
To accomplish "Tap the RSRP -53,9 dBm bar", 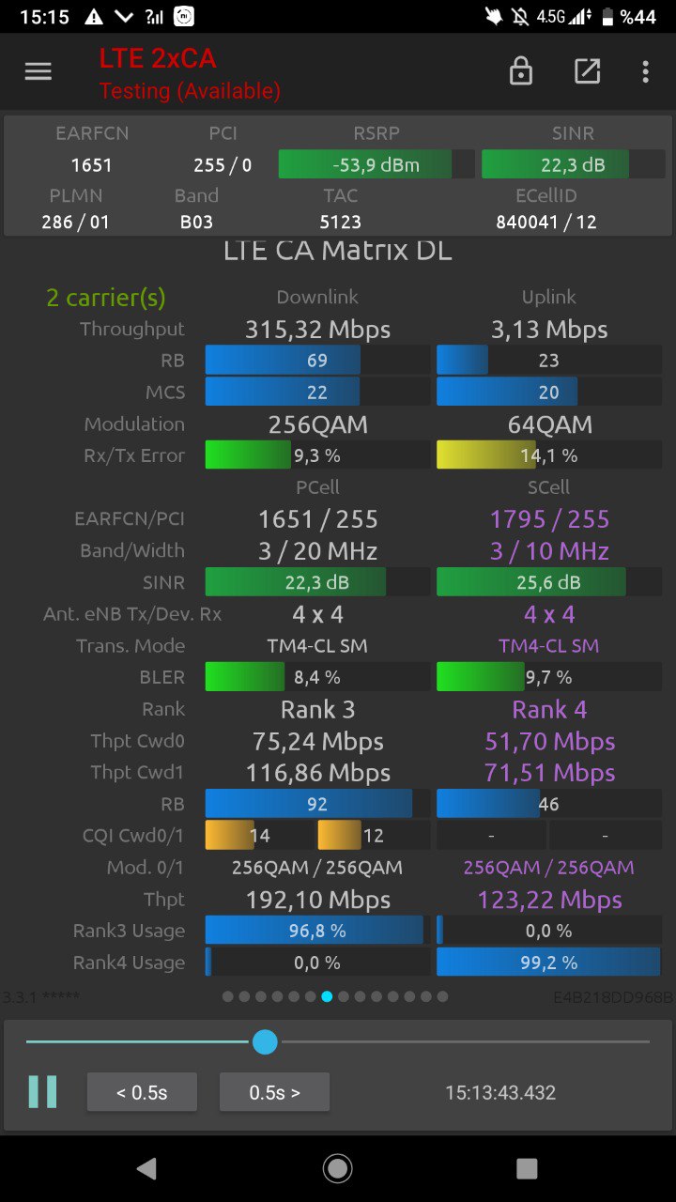I will pos(376,165).
